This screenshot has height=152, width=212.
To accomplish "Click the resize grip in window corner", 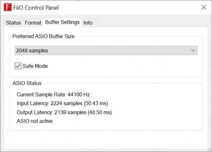I will pos(209,149).
